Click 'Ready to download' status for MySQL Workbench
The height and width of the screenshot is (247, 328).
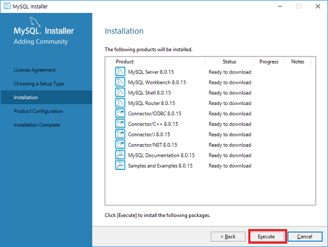[x=230, y=83]
